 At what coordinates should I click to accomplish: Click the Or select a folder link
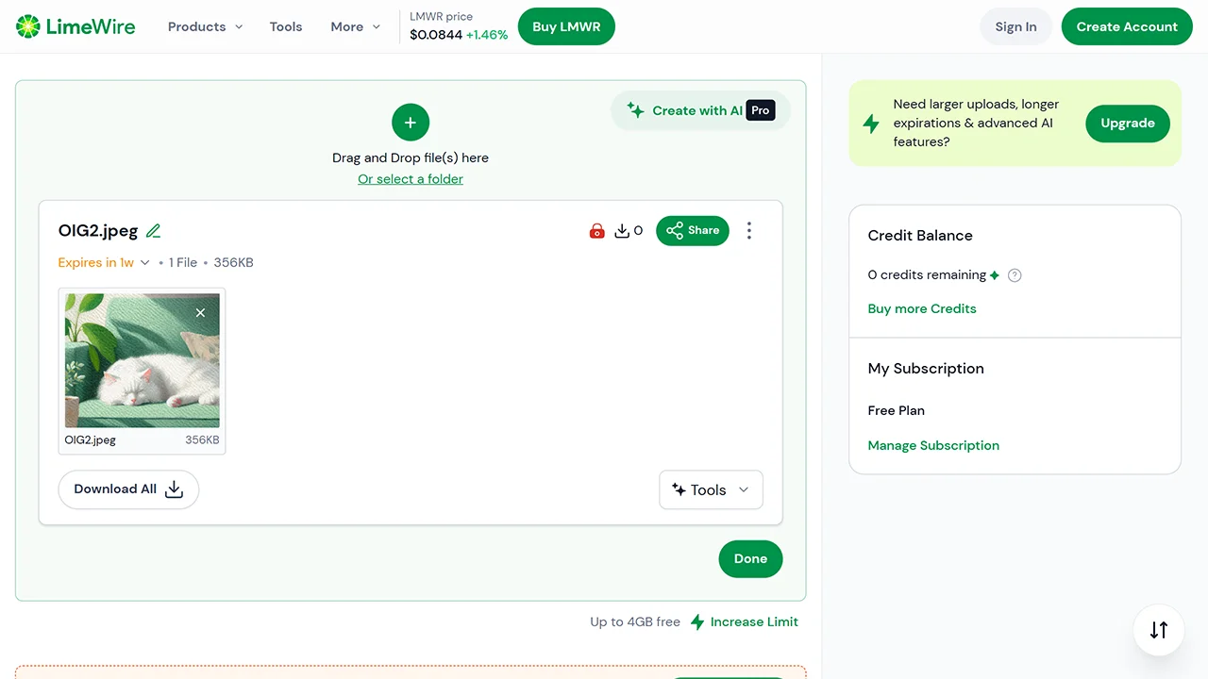coord(411,179)
